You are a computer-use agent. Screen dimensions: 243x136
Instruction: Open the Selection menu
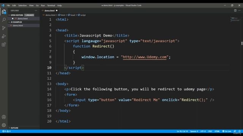(x=22, y=5)
